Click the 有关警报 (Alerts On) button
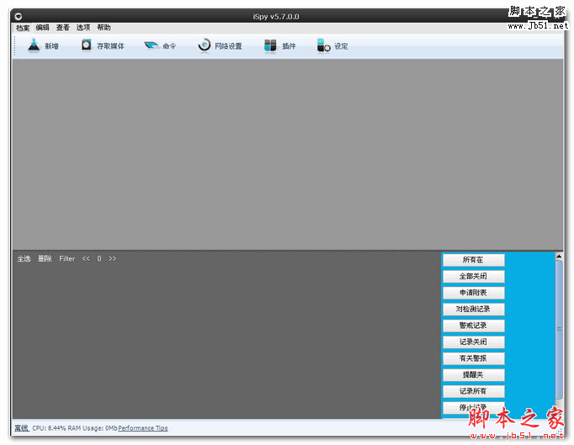Viewport: 574px width, 445px height. [x=473, y=358]
